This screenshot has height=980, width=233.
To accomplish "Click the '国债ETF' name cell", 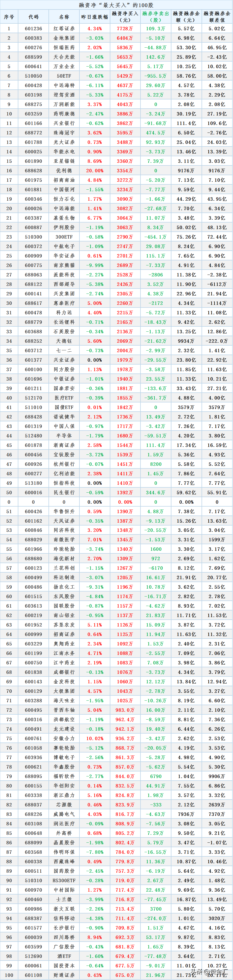I will pyautogui.click(x=64, y=407).
